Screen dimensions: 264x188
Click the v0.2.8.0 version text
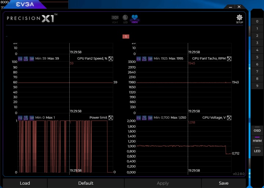(239, 174)
